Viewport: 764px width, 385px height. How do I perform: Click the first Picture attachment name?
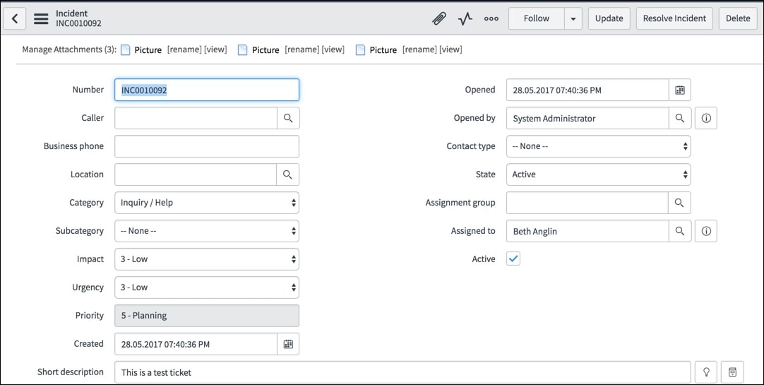[x=148, y=49]
